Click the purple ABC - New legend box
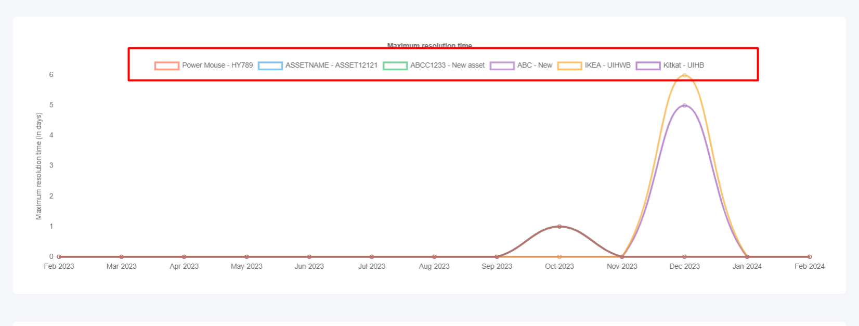 coord(502,66)
